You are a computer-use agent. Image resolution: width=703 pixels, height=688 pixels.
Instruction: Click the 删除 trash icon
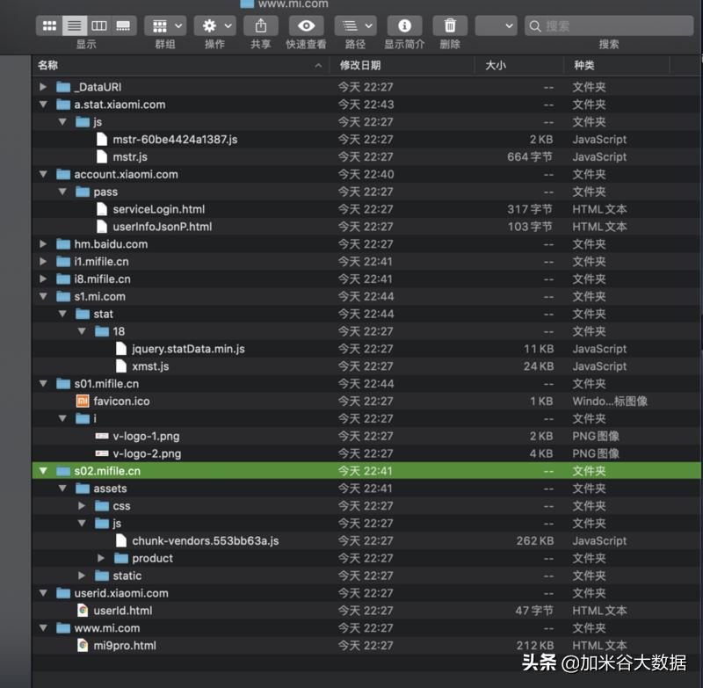coord(449,25)
